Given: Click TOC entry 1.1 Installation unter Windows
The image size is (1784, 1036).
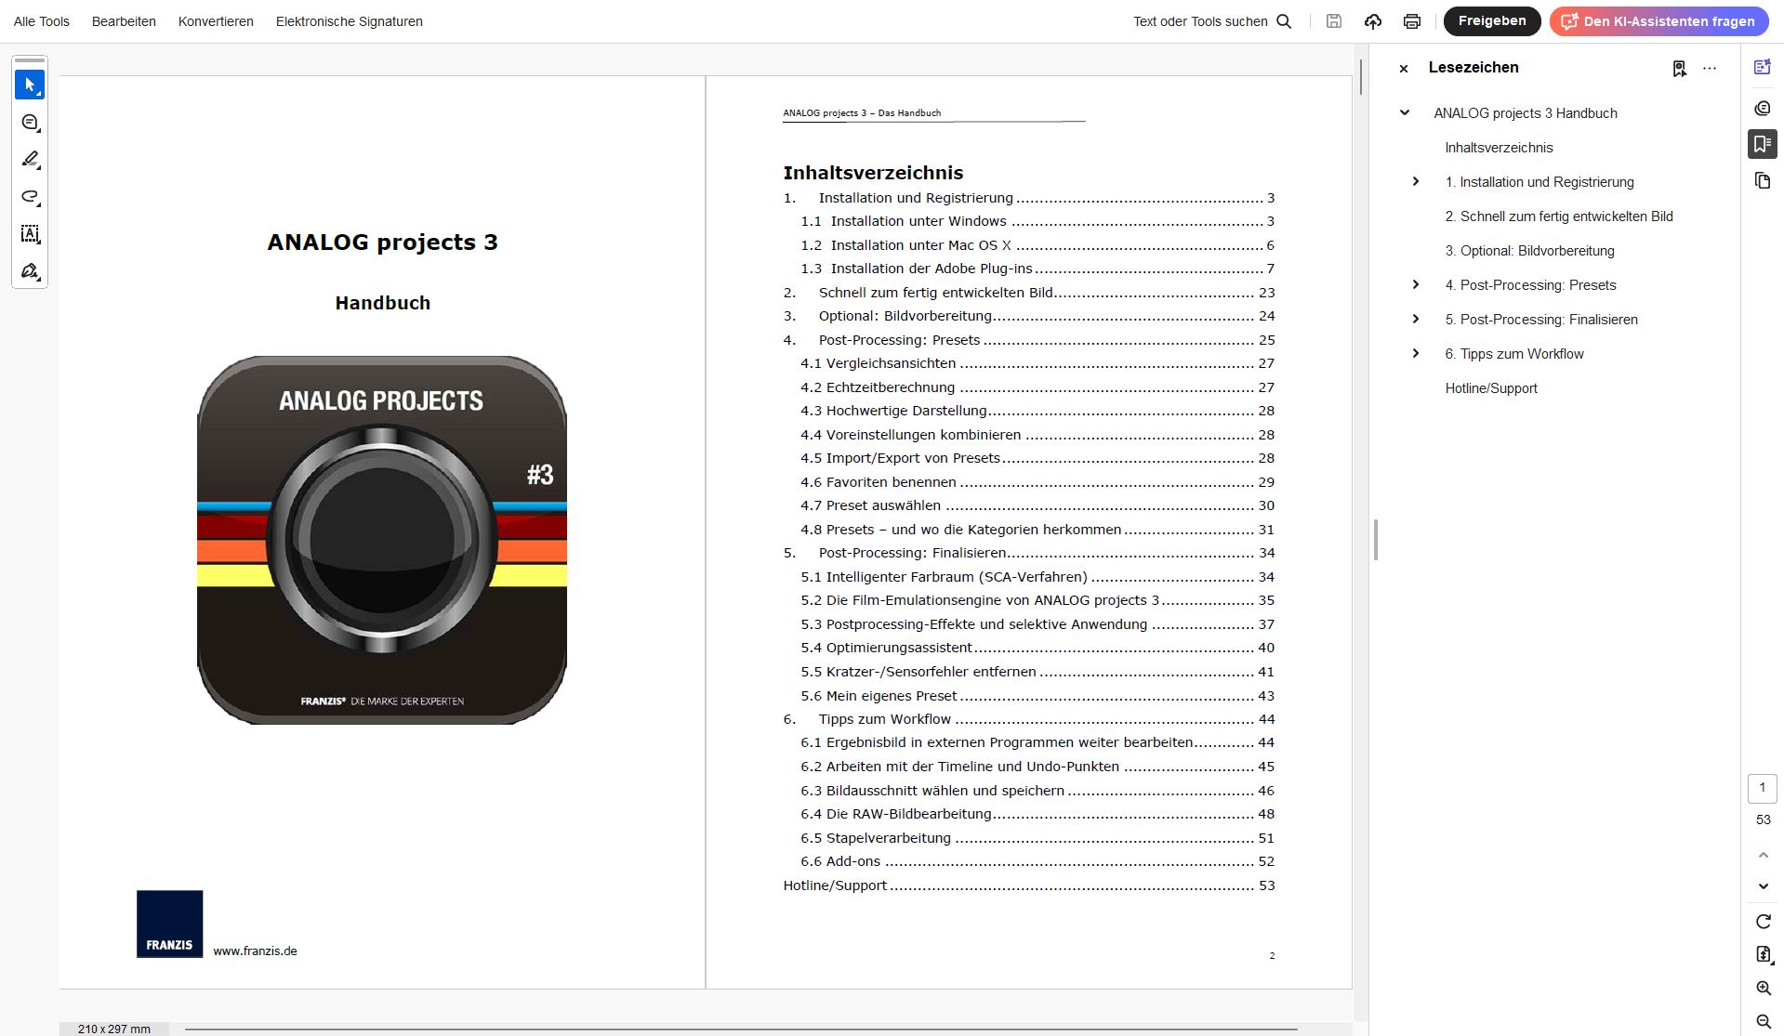Looking at the screenshot, I should (1037, 221).
